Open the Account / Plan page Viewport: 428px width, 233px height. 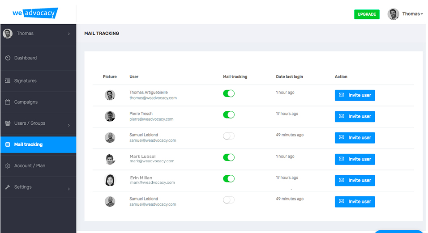(38, 165)
